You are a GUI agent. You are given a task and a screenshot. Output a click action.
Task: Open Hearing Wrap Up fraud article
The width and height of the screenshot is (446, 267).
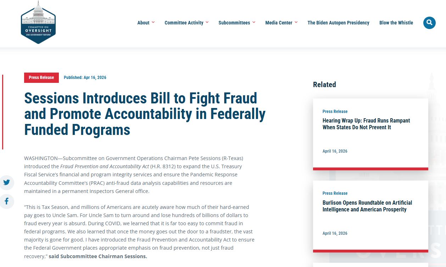[366, 124]
